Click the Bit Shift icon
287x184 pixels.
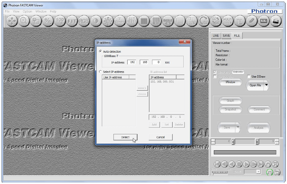pos(168,21)
